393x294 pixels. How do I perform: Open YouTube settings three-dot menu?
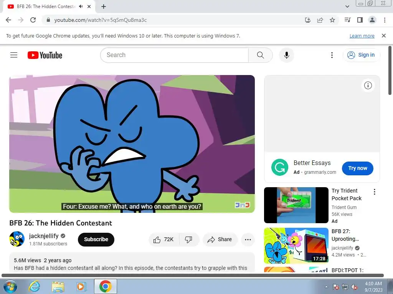pos(332,55)
